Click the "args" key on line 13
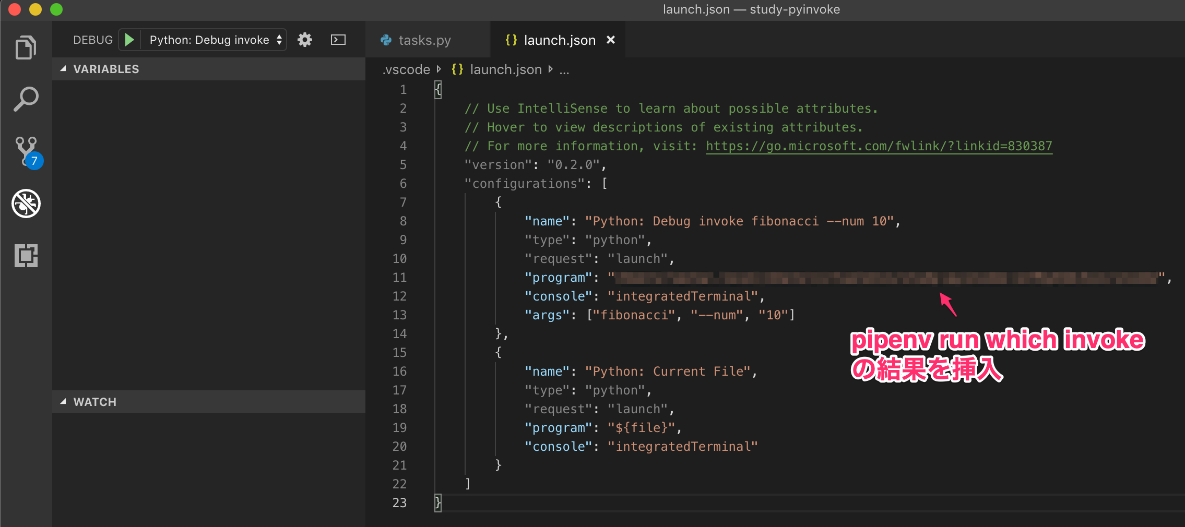 [547, 315]
